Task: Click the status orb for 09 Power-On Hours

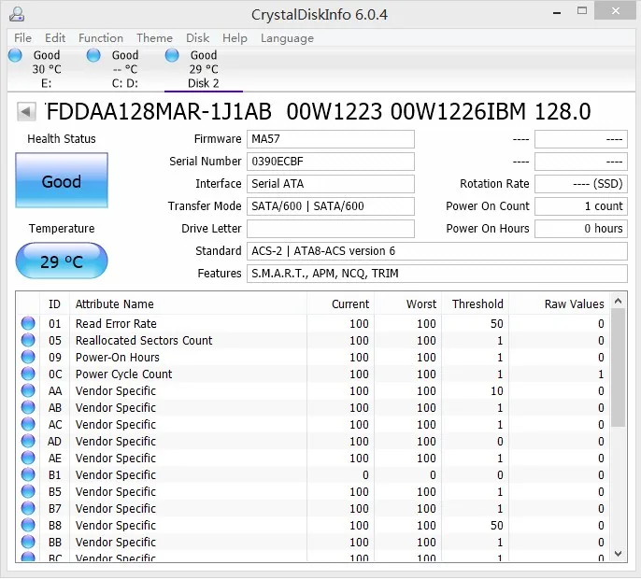Action: tap(28, 357)
